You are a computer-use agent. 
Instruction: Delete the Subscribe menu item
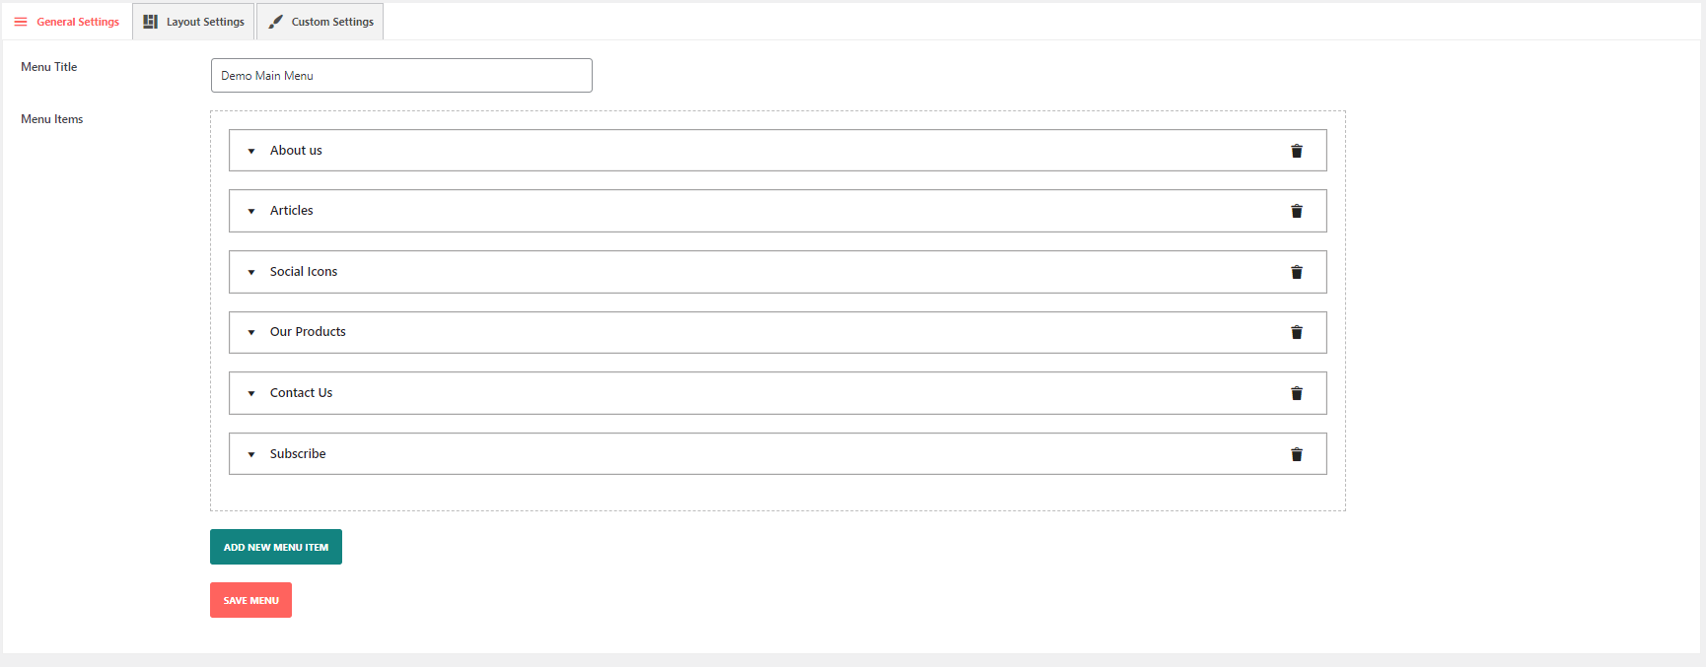pos(1296,454)
